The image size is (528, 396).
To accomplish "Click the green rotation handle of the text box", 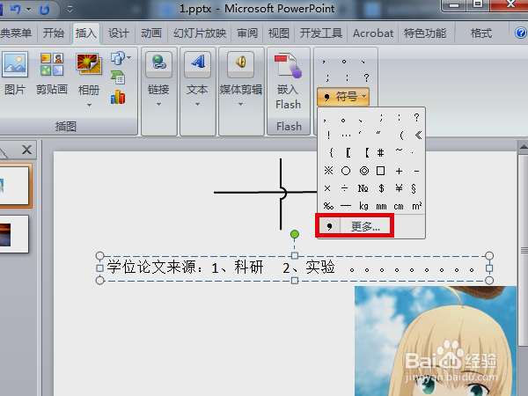I will point(295,234).
